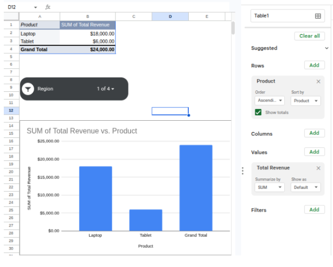The image size is (333, 267).
Task: Open the Order Ascending dropdown
Action: (270, 101)
